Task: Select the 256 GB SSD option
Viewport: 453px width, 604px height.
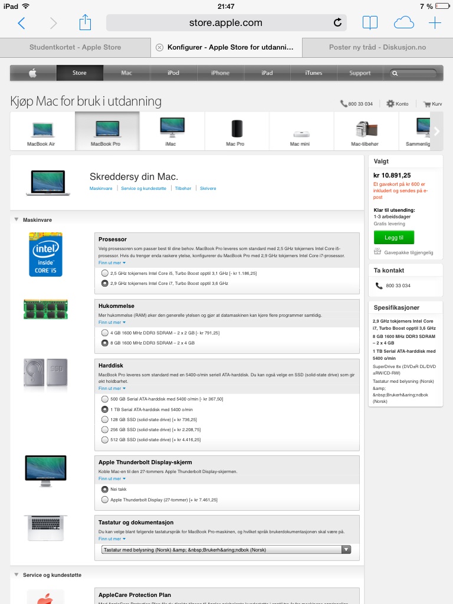Action: [104, 429]
